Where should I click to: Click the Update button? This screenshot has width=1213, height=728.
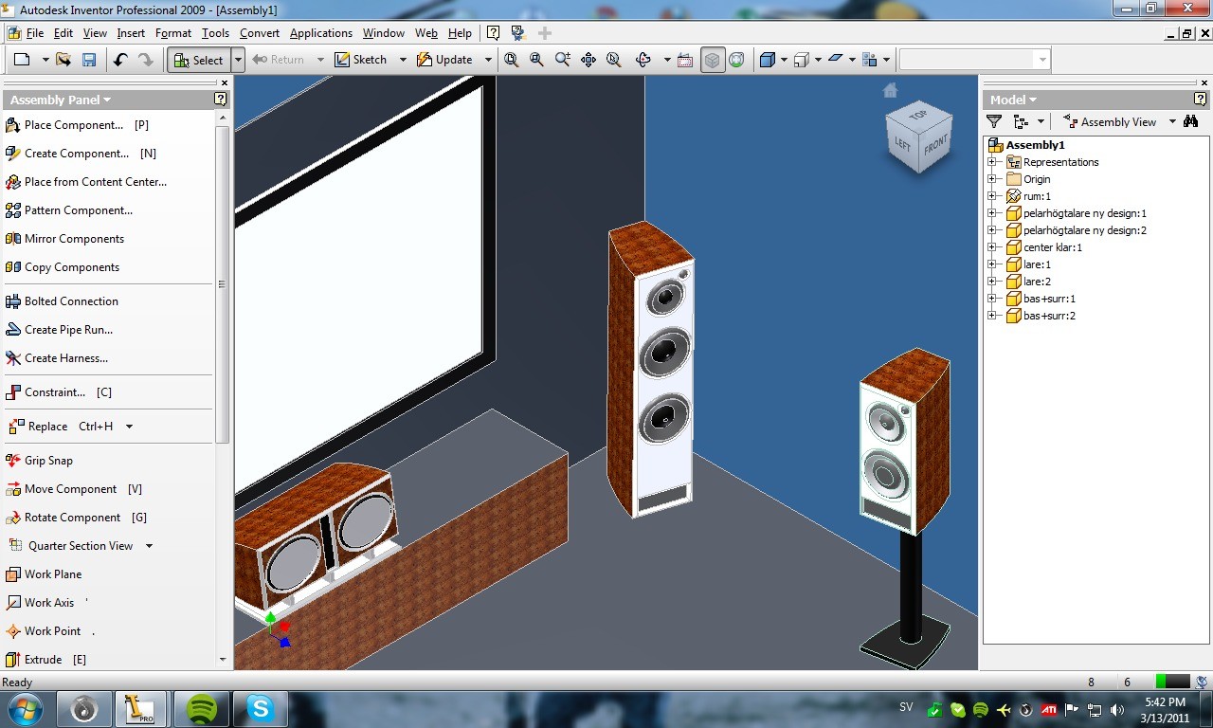[444, 60]
